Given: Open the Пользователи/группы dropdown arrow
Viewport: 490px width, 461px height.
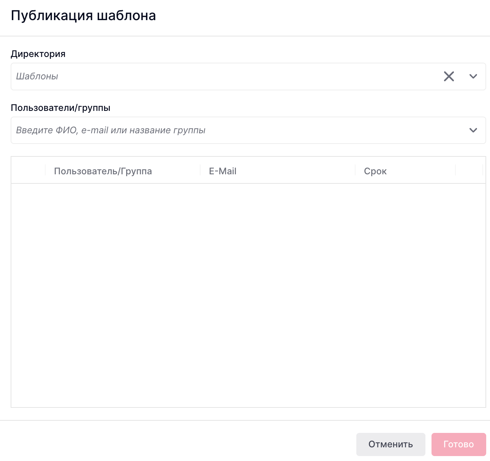Looking at the screenshot, I should coord(473,130).
